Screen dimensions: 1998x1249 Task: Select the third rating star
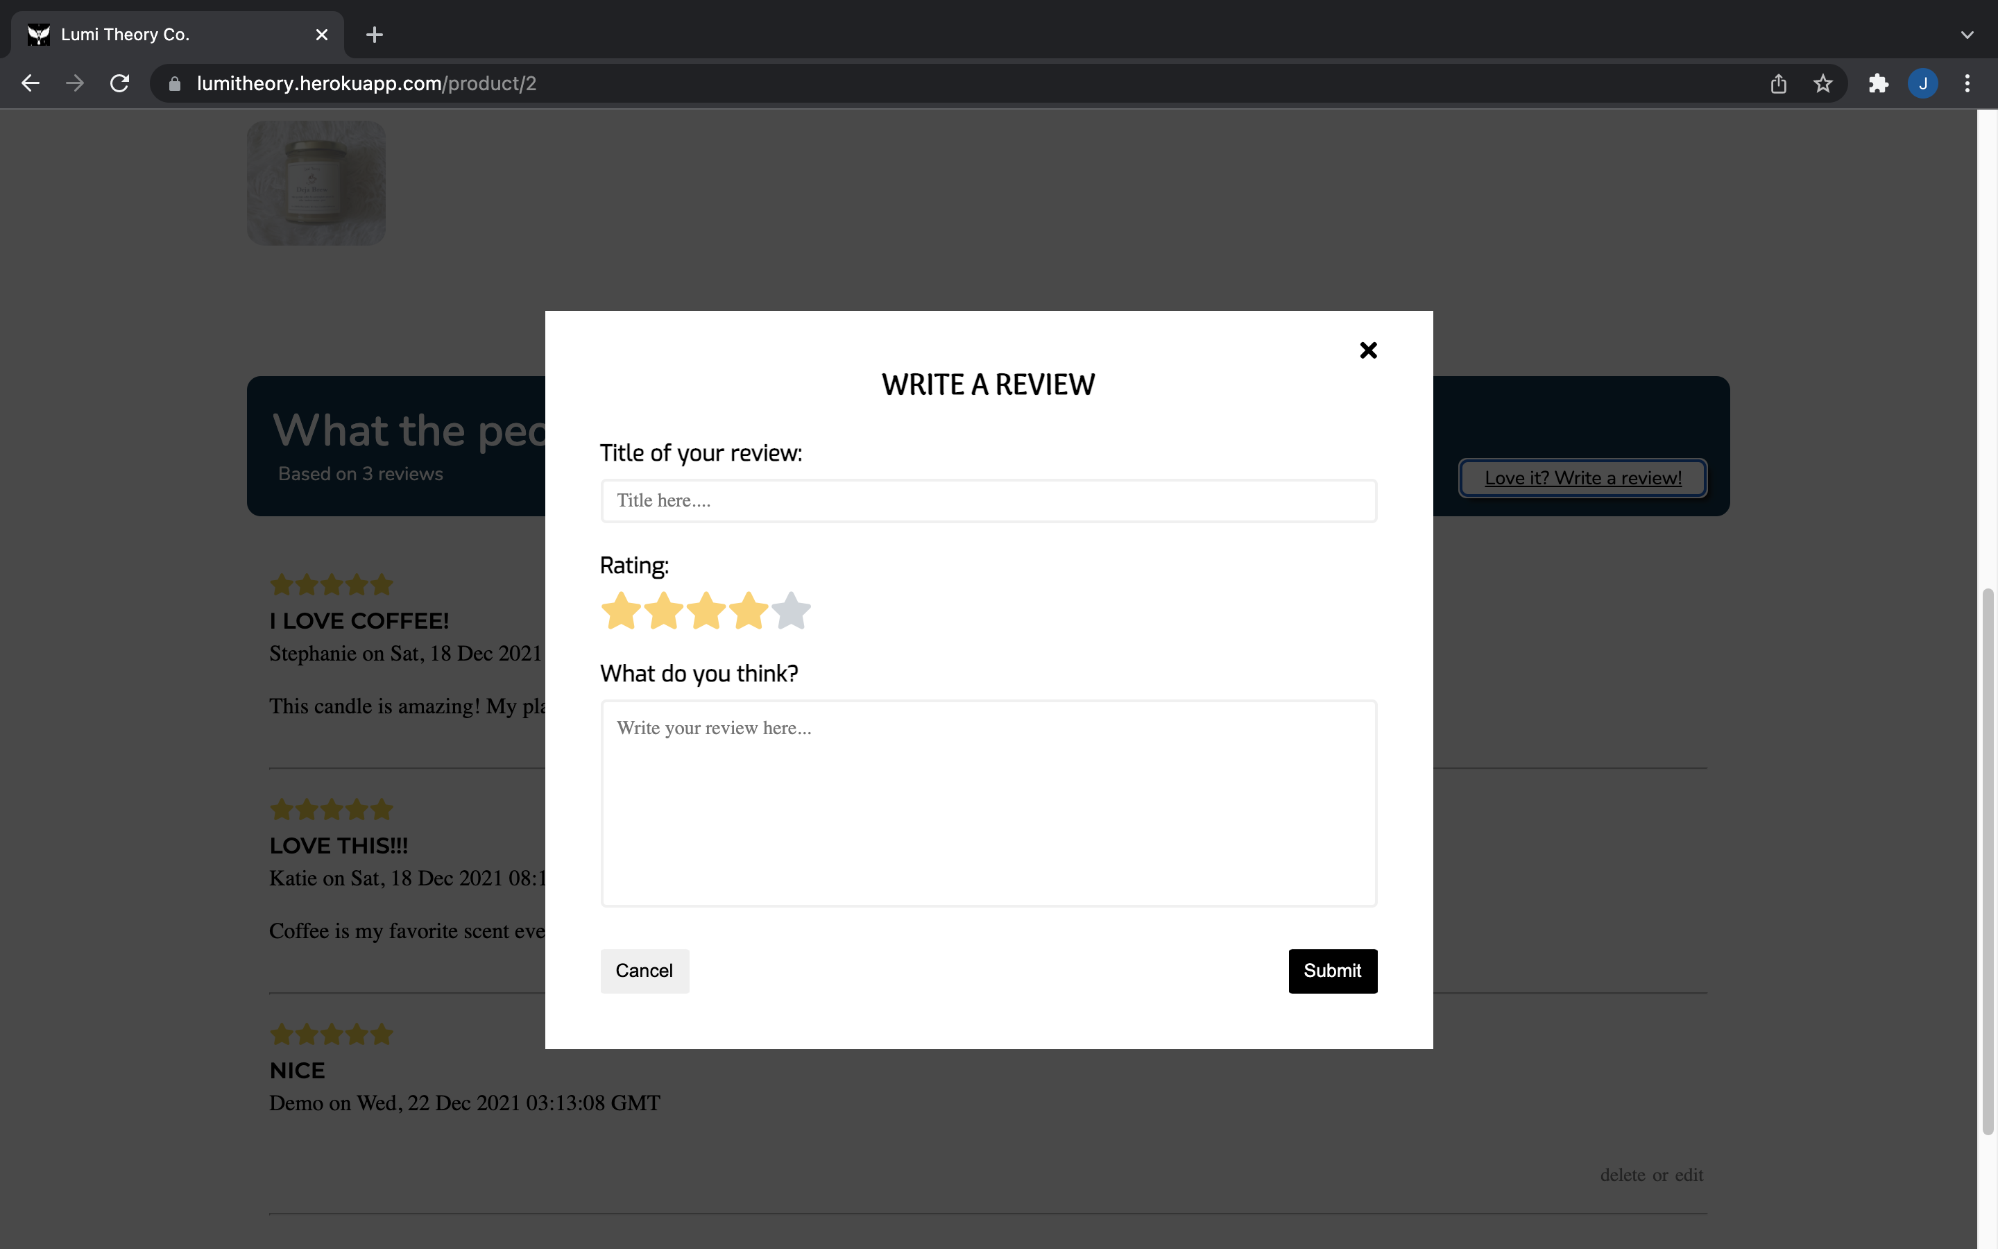coord(707,611)
